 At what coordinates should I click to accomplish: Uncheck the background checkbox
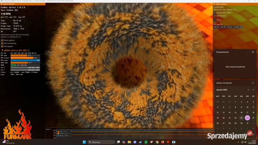(215, 16)
